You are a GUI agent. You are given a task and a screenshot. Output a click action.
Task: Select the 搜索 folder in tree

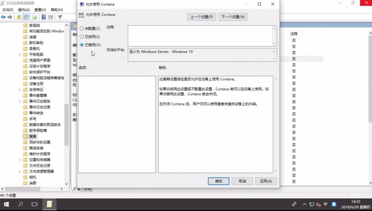point(33,136)
